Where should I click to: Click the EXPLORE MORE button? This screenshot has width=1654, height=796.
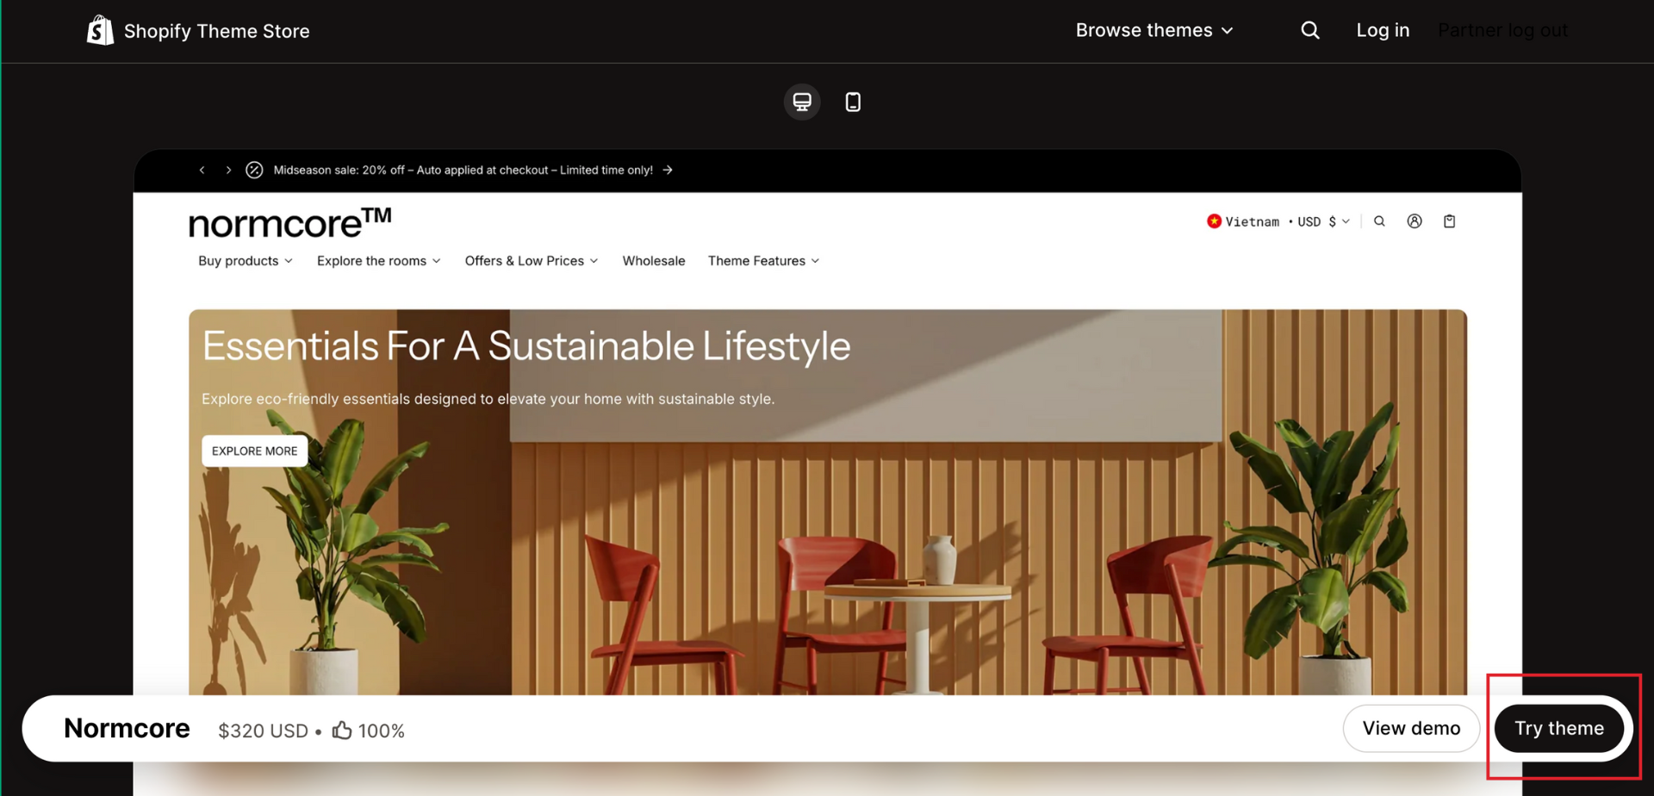255,451
